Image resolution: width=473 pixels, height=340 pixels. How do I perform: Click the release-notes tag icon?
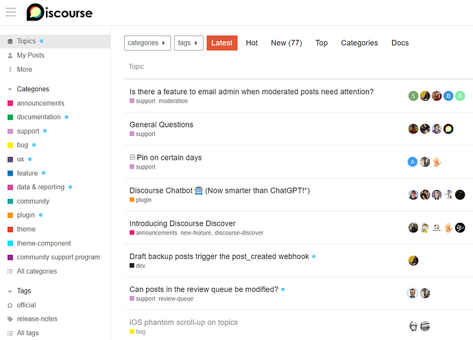click(10, 319)
